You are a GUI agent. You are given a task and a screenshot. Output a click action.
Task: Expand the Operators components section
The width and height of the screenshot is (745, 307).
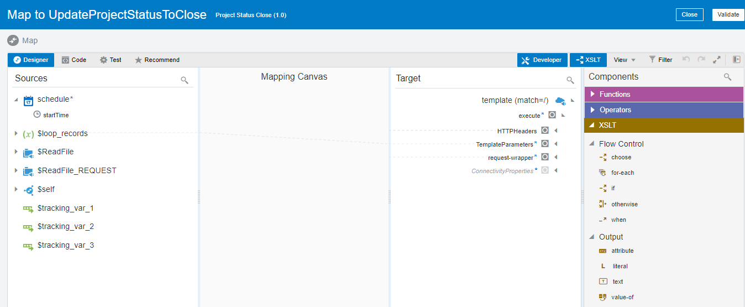coord(593,110)
